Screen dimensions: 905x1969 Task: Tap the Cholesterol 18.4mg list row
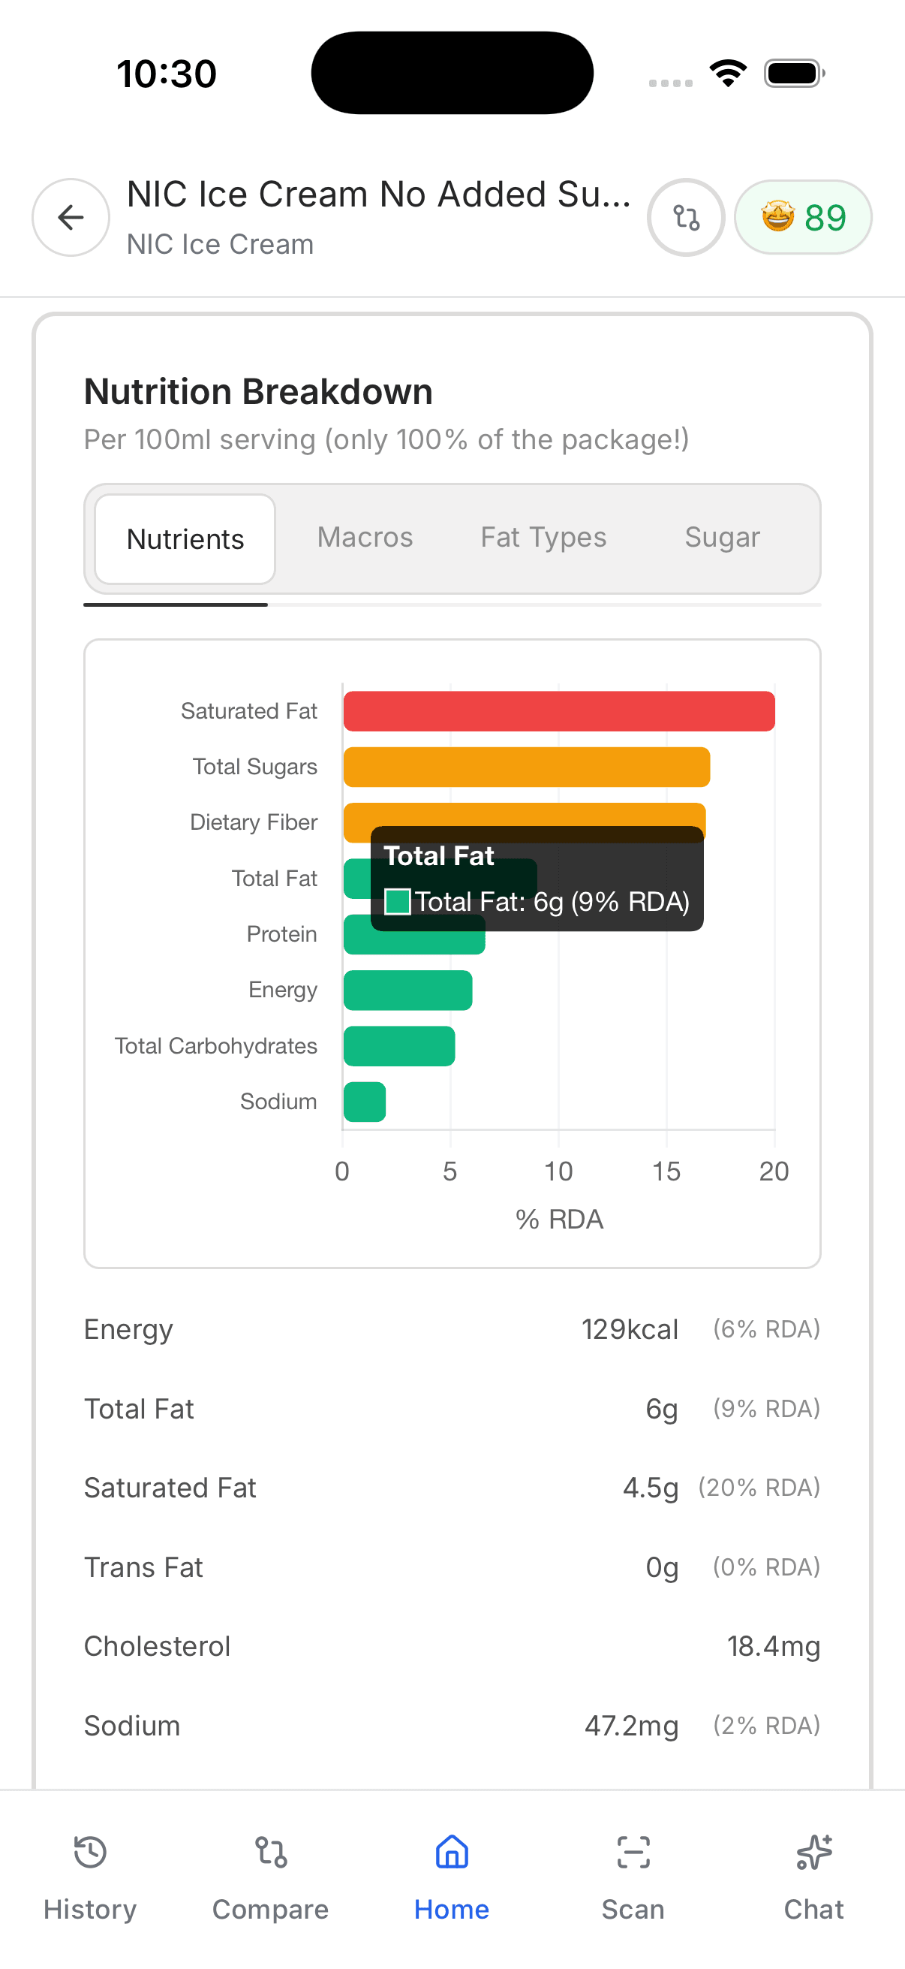452,1646
